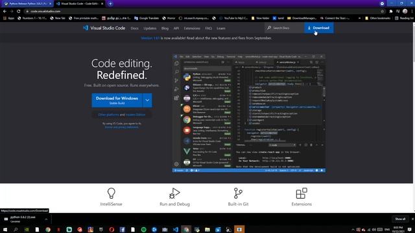Close the Python Release tab
The height and width of the screenshot is (233, 415).
(51, 4)
